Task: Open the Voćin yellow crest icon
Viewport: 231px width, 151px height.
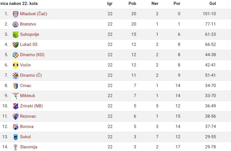Action: 16,65
